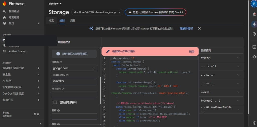The height and width of the screenshot is (127, 257).
Task: Click the Firebase UID field containing iamfaker
Action: tap(74, 81)
